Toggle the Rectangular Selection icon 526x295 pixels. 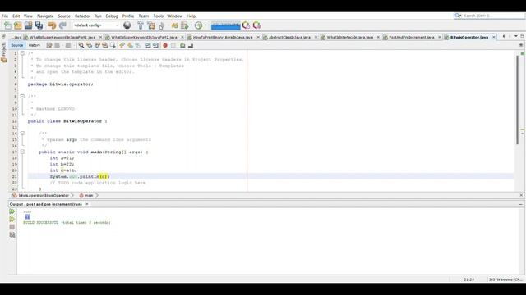(113, 46)
